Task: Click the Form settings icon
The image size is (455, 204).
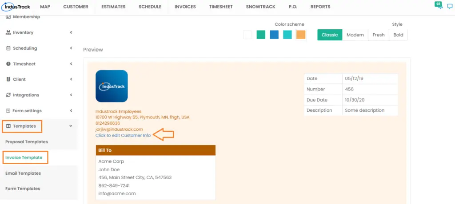Action: [8, 110]
